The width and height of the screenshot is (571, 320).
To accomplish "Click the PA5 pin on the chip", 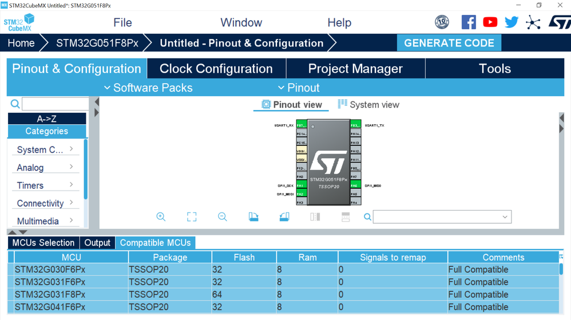I will coord(355,194).
